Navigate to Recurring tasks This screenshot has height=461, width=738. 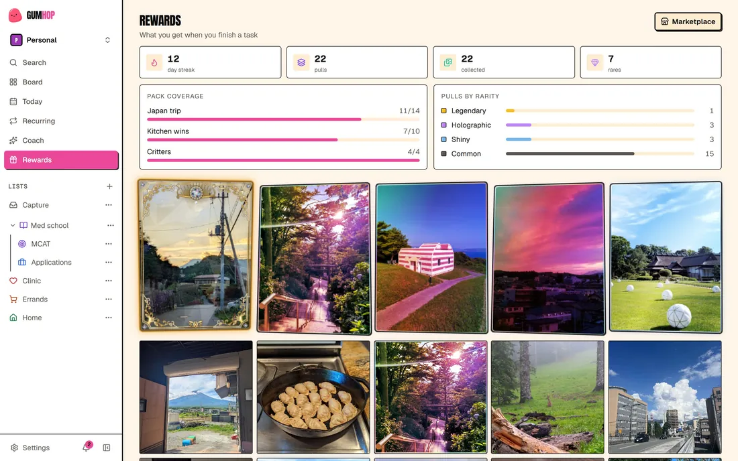(x=61, y=121)
